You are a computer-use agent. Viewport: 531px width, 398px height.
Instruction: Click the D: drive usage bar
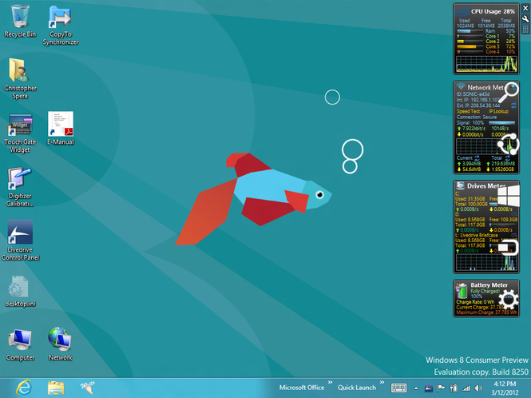click(x=503, y=225)
